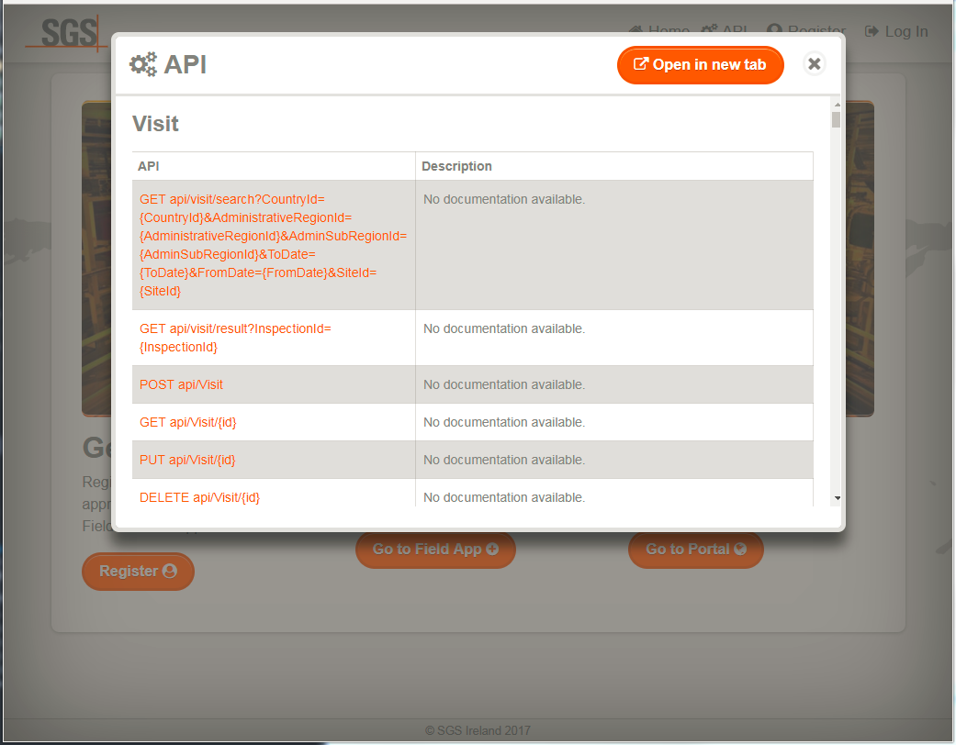The width and height of the screenshot is (956, 745).
Task: Open the GET api/visit/result endpoint link
Action: (x=235, y=338)
